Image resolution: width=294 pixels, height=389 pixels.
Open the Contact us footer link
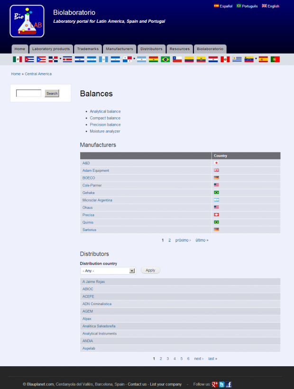point(137,384)
